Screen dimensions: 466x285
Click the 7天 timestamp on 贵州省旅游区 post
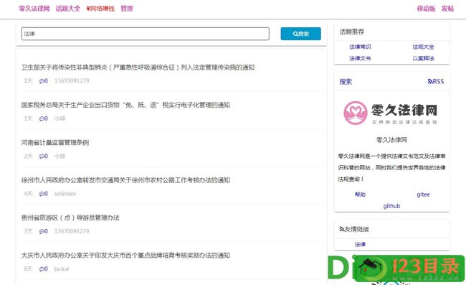[28, 231]
